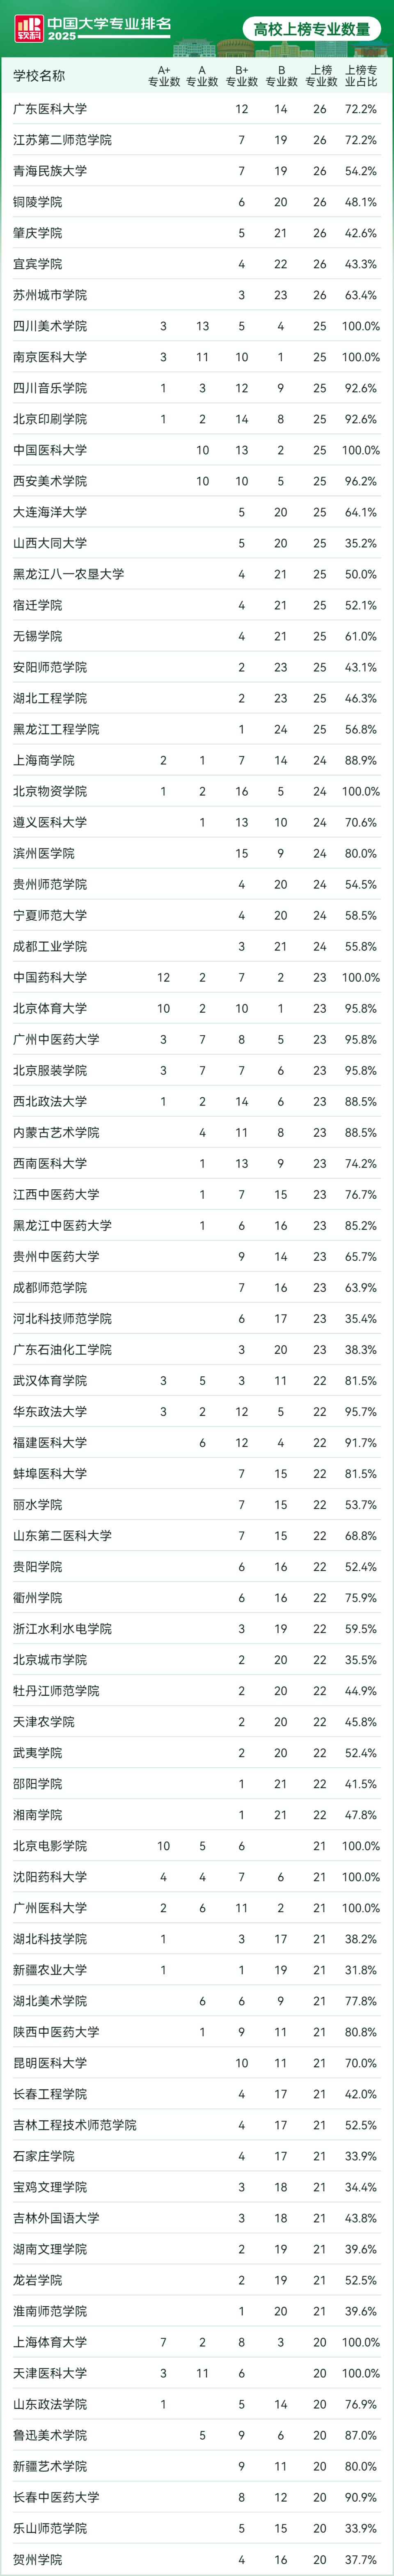The image size is (394, 2576).
Task: Open 华东政法大学 school entry
Action: 50,1411
